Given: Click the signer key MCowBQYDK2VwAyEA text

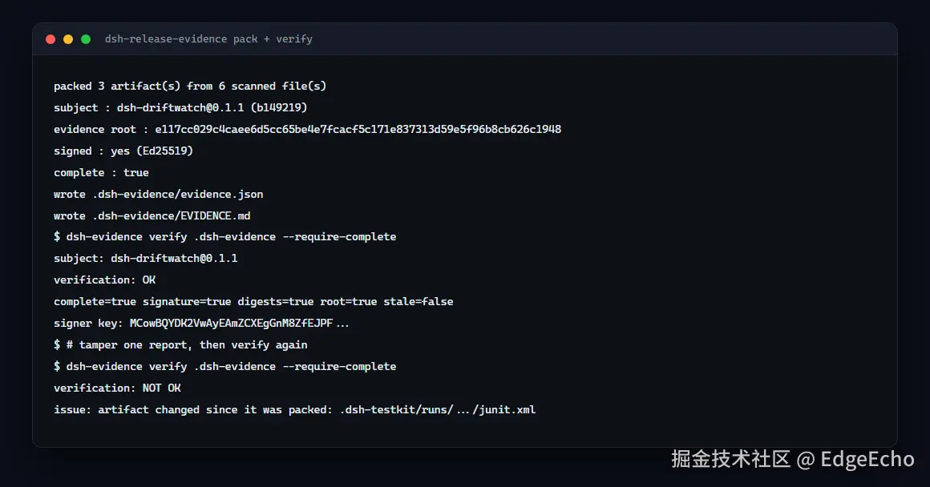Looking at the screenshot, I should click(x=240, y=324).
